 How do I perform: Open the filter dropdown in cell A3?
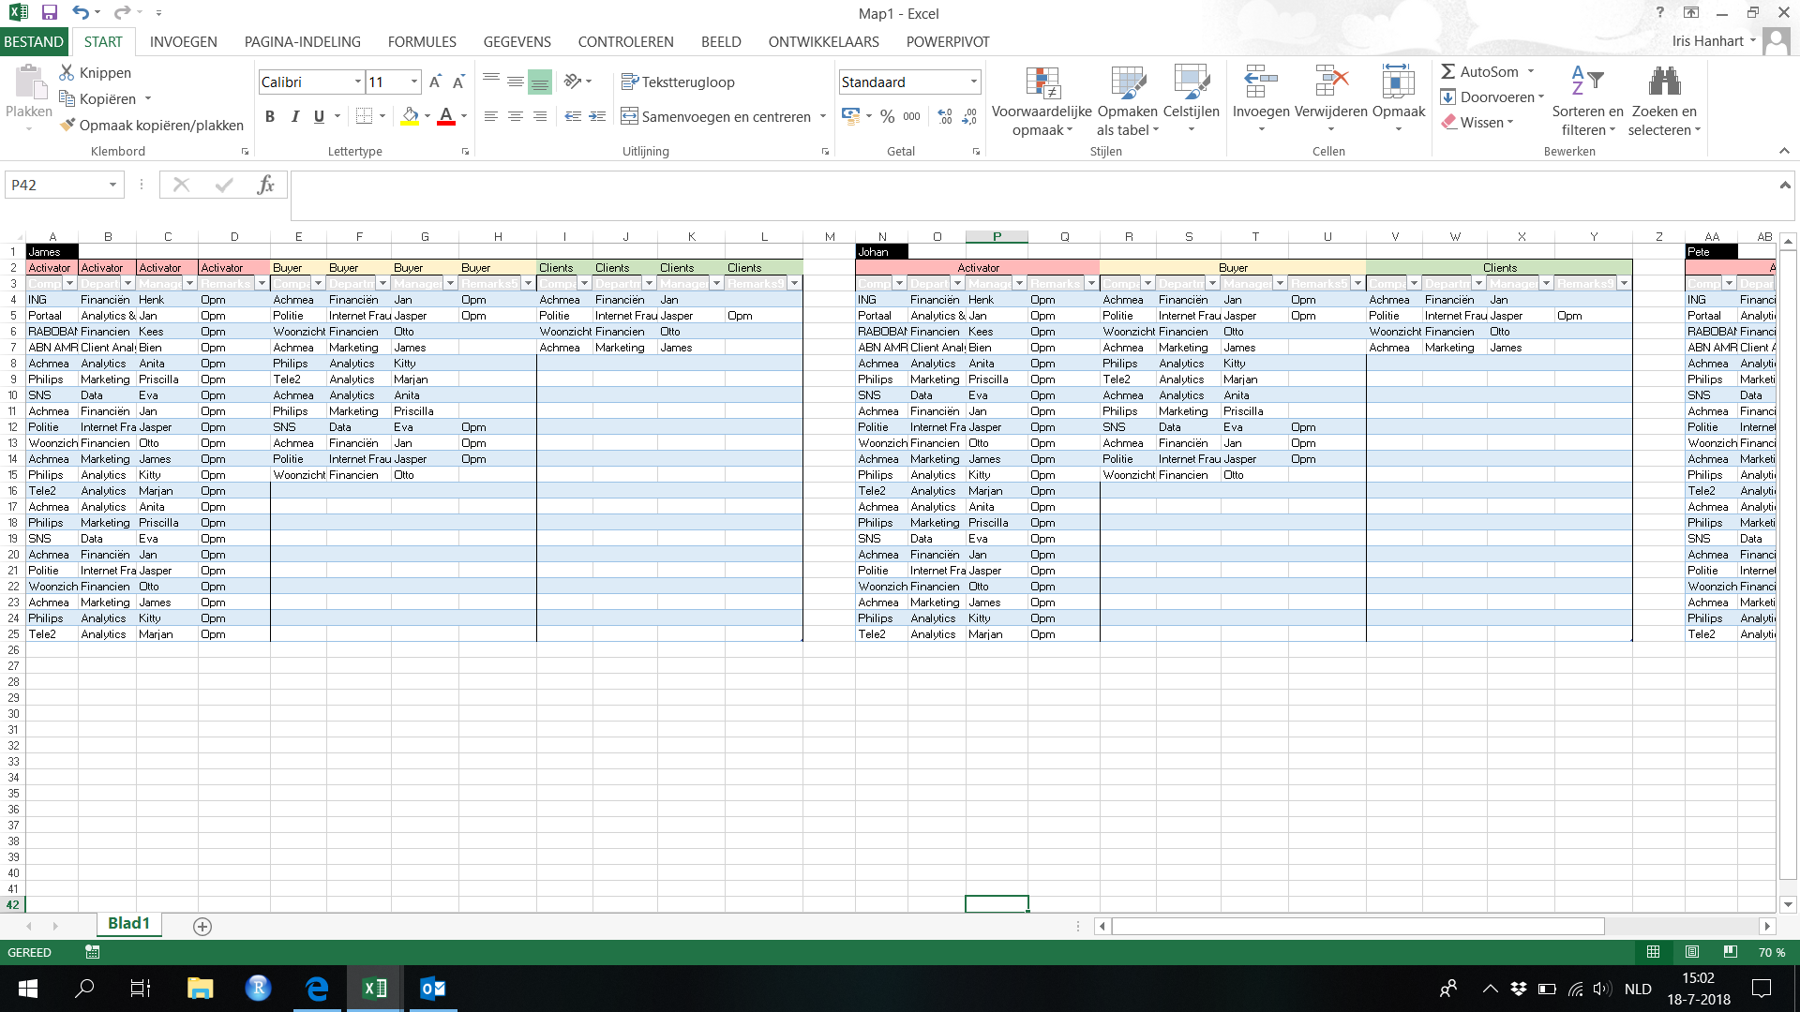pyautogui.click(x=68, y=284)
